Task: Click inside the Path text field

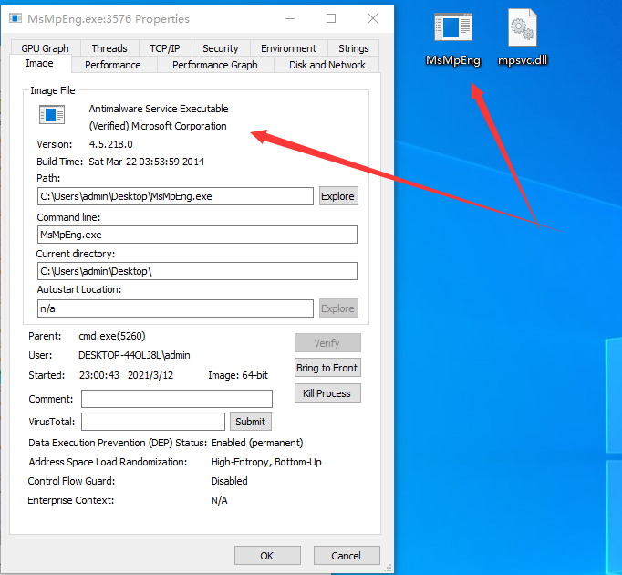Action: click(175, 196)
